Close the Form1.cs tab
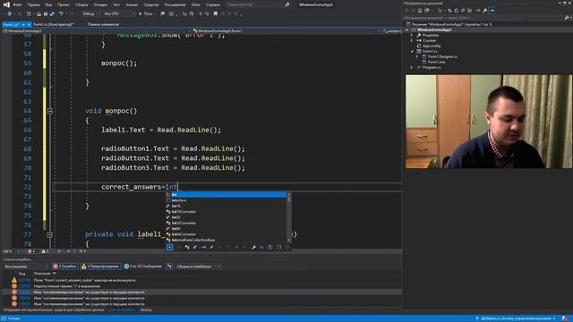The width and height of the screenshot is (573, 322). pos(29,25)
